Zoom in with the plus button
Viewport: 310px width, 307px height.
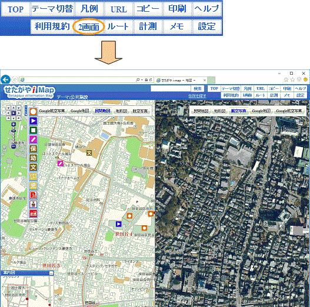(x=14, y=124)
